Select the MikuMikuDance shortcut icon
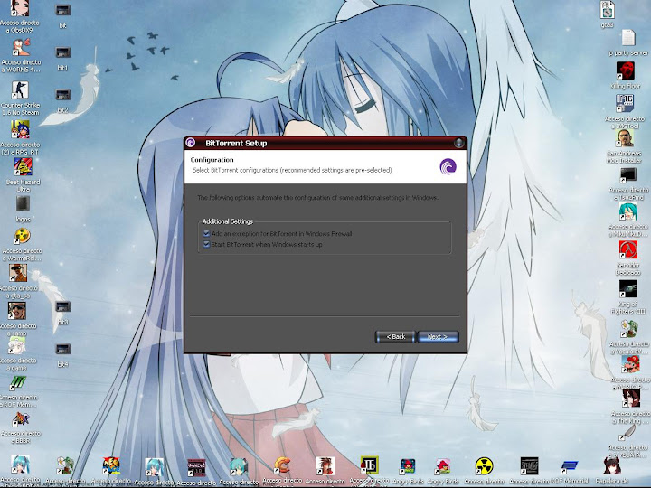The height and width of the screenshot is (488, 651). click(628, 212)
